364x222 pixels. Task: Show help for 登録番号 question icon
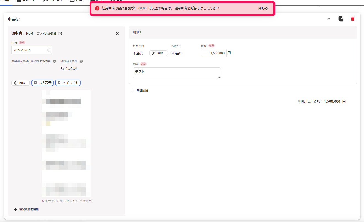click(x=55, y=61)
